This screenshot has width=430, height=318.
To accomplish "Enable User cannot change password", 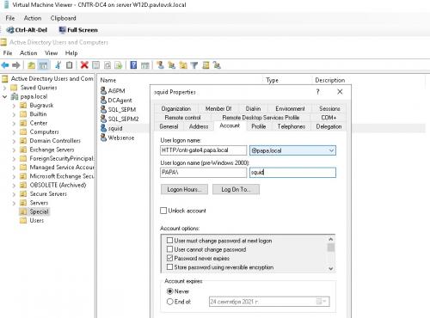I will coord(169,249).
